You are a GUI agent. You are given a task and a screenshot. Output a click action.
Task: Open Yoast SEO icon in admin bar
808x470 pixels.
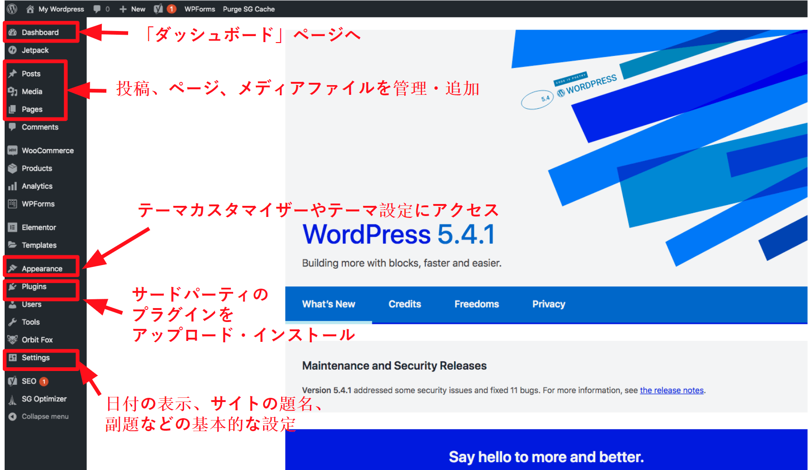coord(158,9)
